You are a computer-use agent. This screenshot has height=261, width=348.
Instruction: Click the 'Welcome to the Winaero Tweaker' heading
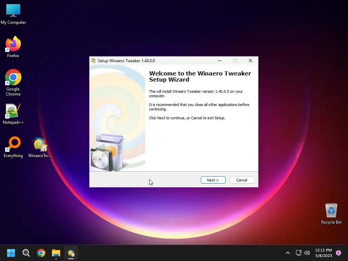point(200,76)
